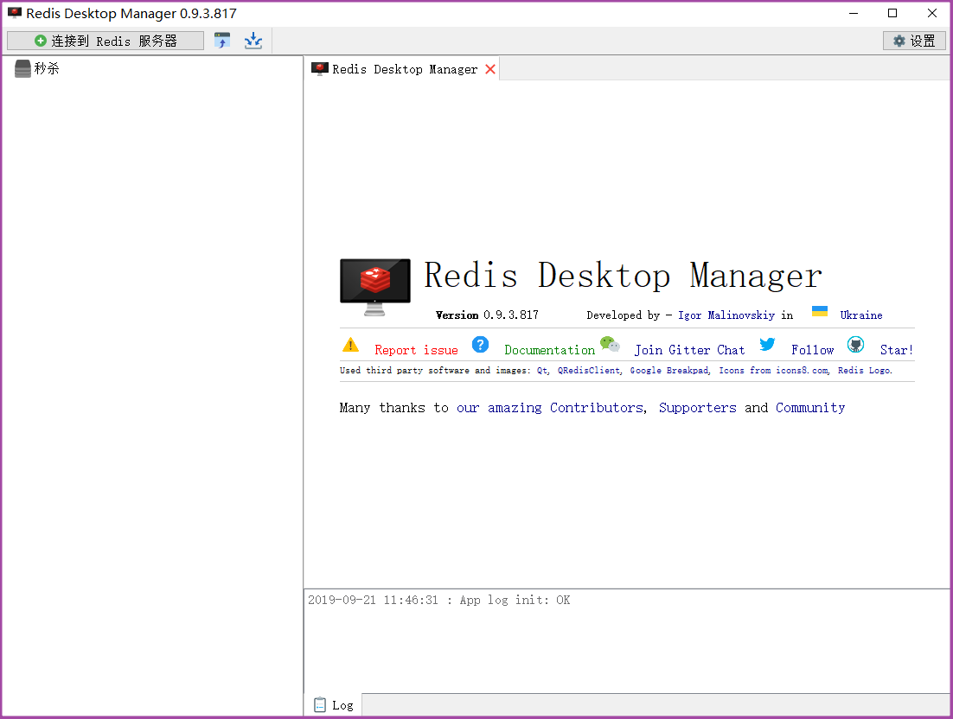Click the Log tab clipboard icon

pos(320,704)
